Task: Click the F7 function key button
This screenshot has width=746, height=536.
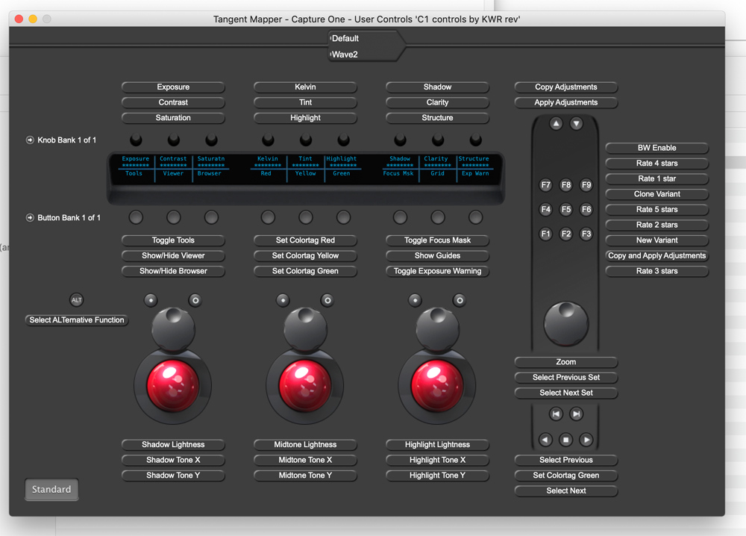Action: [x=545, y=185]
